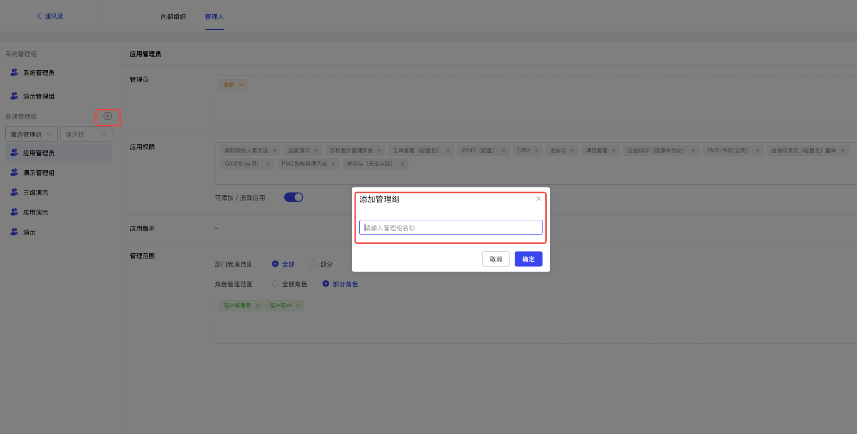857x434 pixels.
Task: Remove OA审批(自用) app tag
Action: [x=268, y=164]
